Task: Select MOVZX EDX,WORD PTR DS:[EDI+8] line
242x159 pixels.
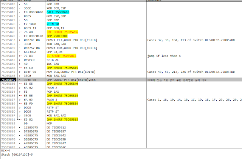Action: coord(72,48)
